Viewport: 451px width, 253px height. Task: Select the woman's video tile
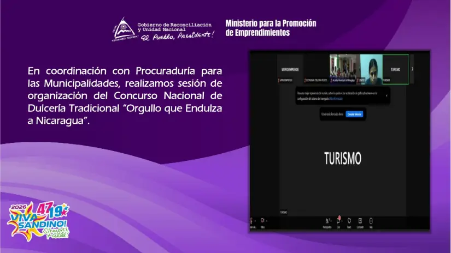pyautogui.click(x=370, y=69)
